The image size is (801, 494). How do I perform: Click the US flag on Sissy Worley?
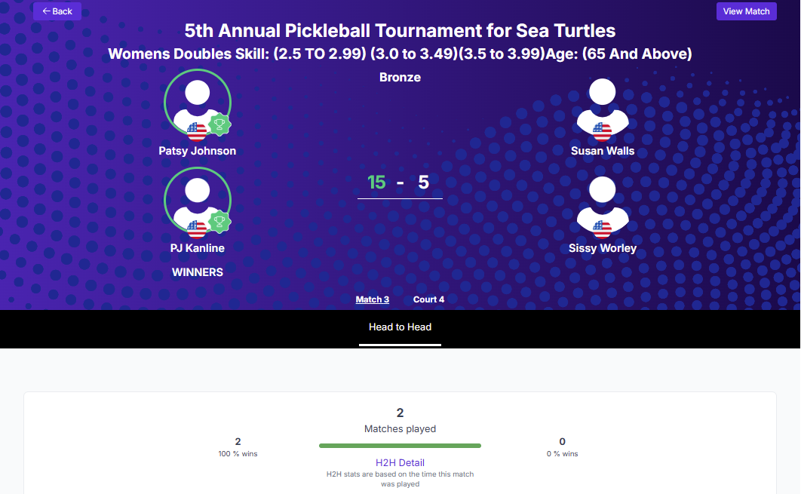point(602,229)
